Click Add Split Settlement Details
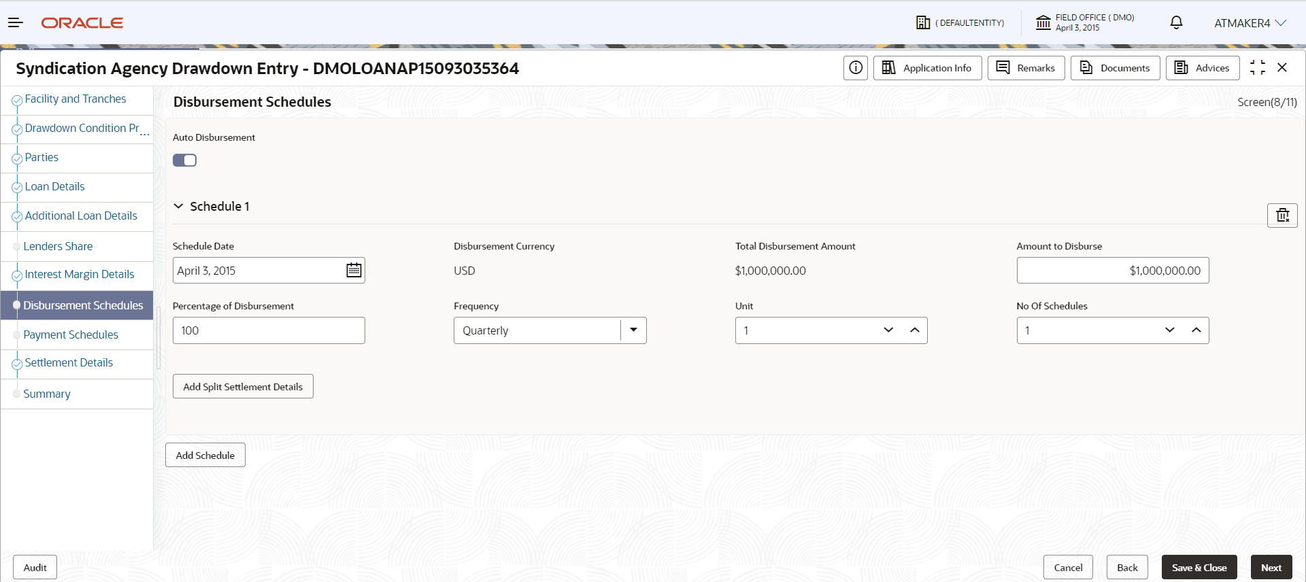This screenshot has height=582, width=1306. tap(243, 386)
